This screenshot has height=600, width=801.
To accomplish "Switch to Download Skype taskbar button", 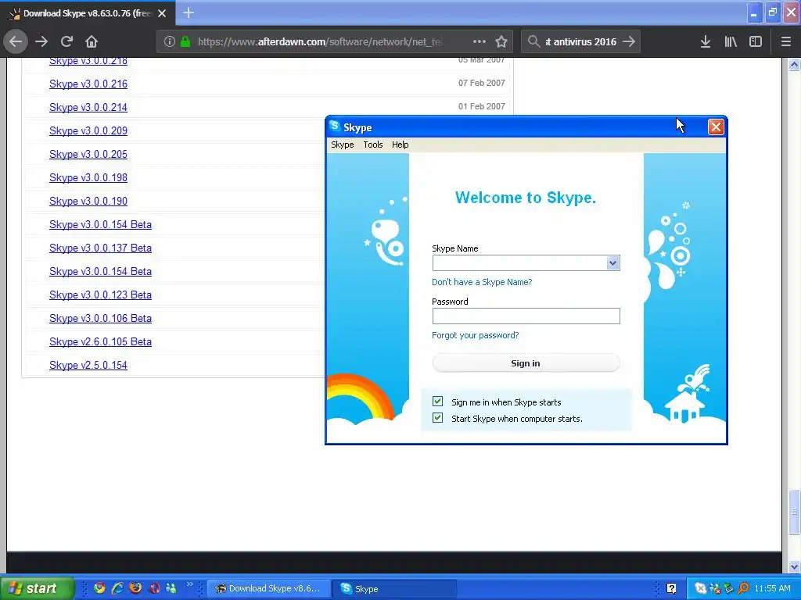I will (x=268, y=588).
